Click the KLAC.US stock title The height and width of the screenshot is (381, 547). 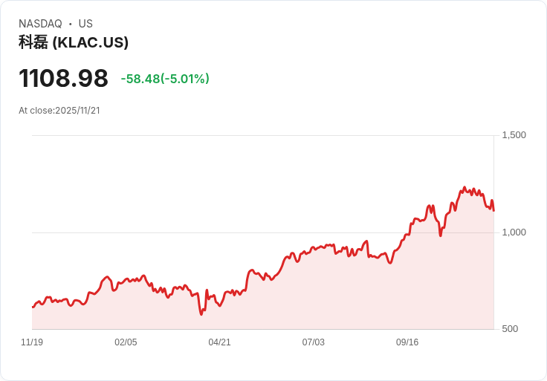74,42
